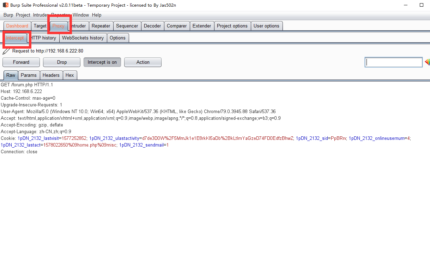
Task: Click the Burp Suite logo in the title bar
Action: point(6,5)
